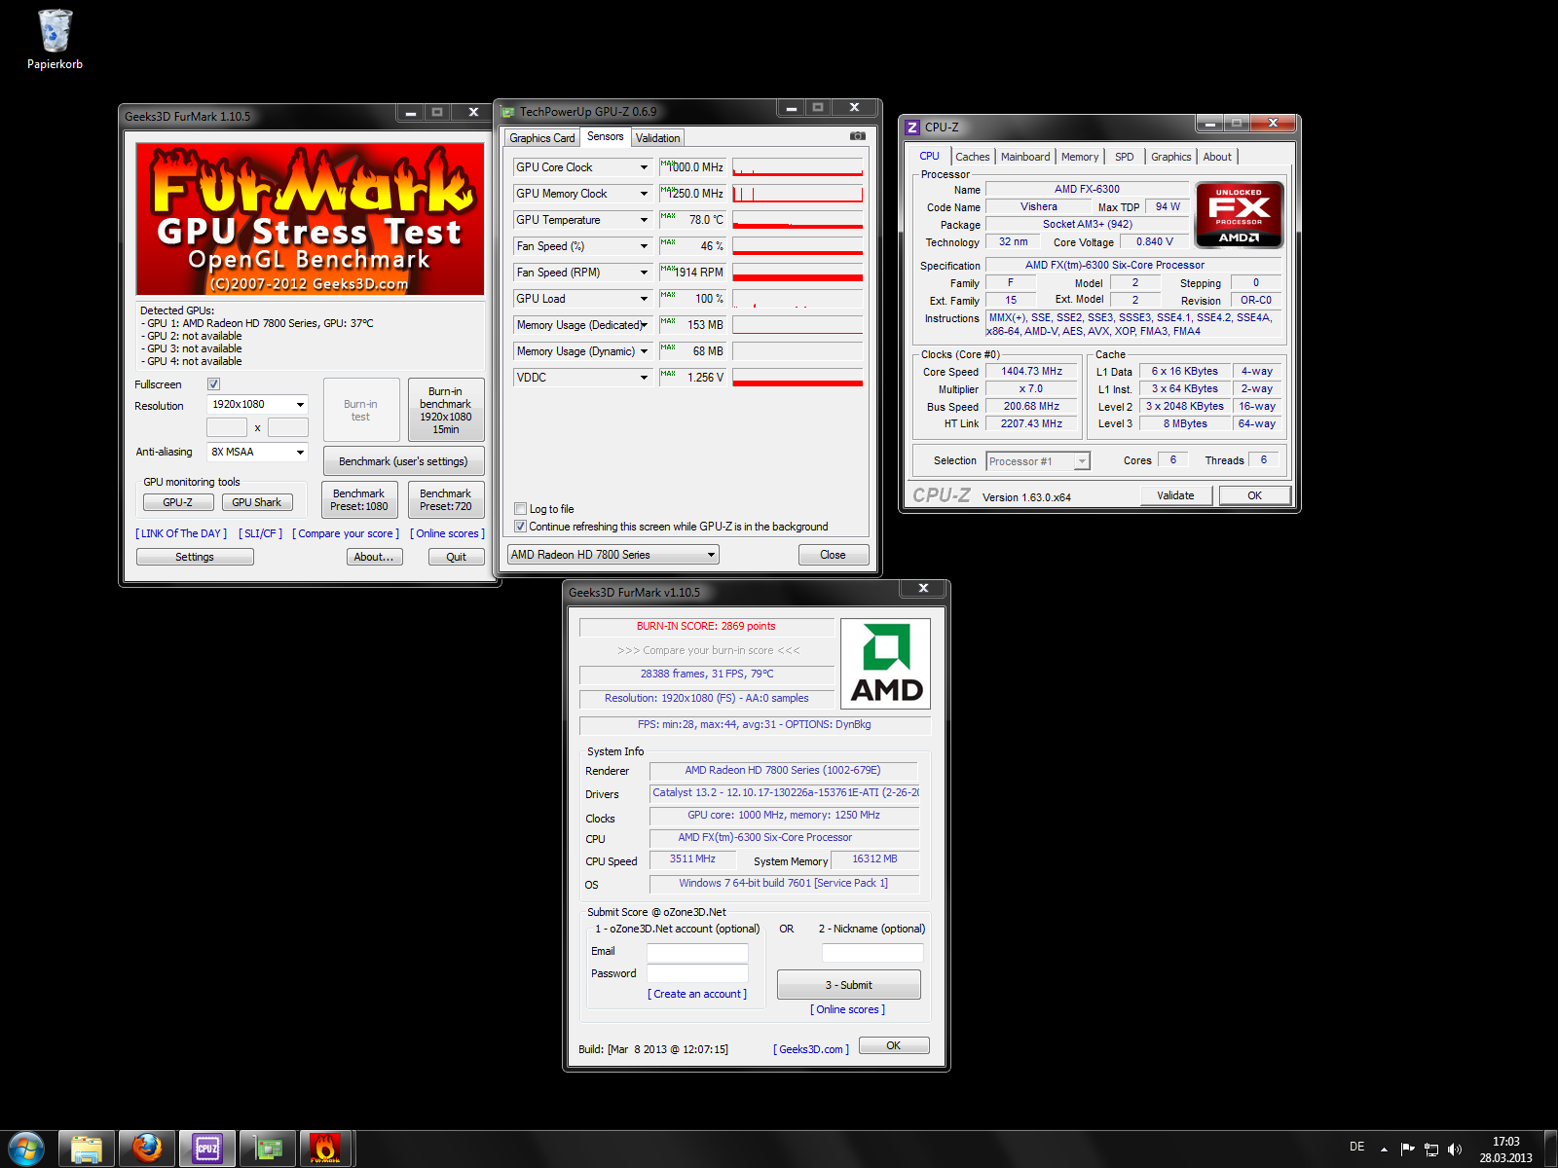Expand the Memory Usage (Dedicated) sensor dropdown
The height and width of the screenshot is (1168, 1558).
[644, 325]
